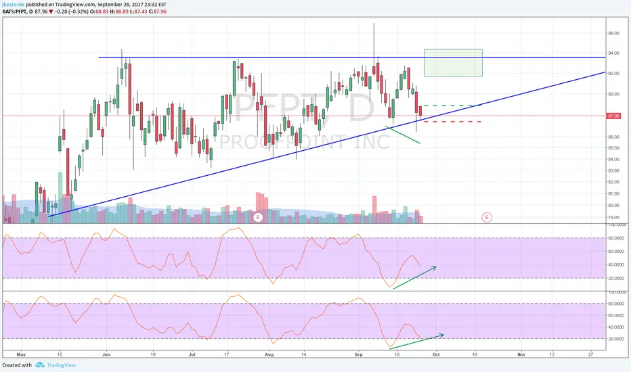Click the 94.00 price axis label
This screenshot has width=631, height=372.
613,53
